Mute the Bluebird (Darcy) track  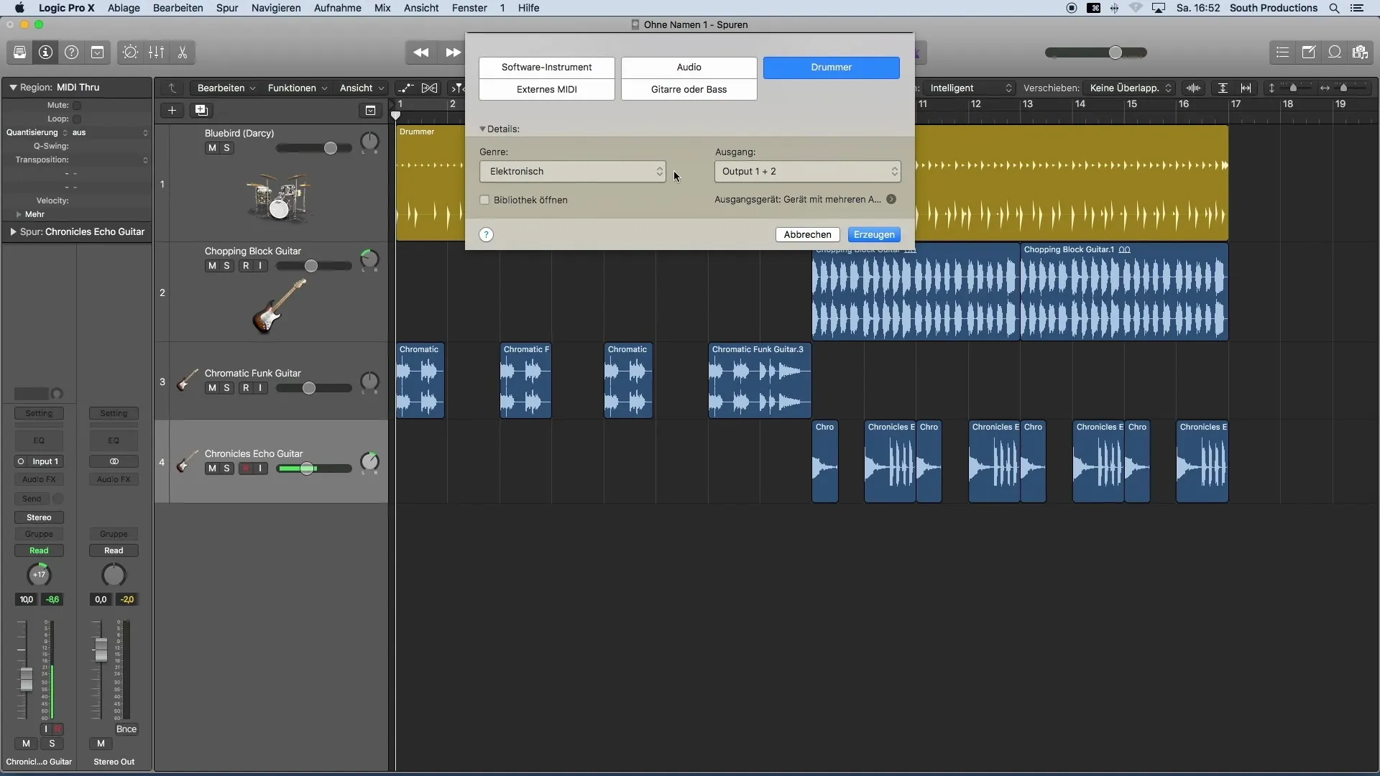(x=212, y=148)
